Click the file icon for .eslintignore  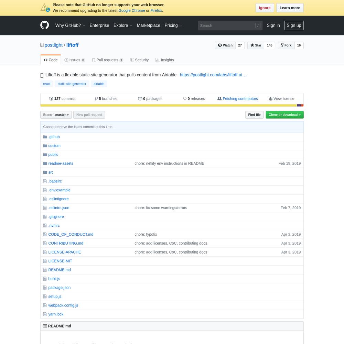[x=45, y=199]
